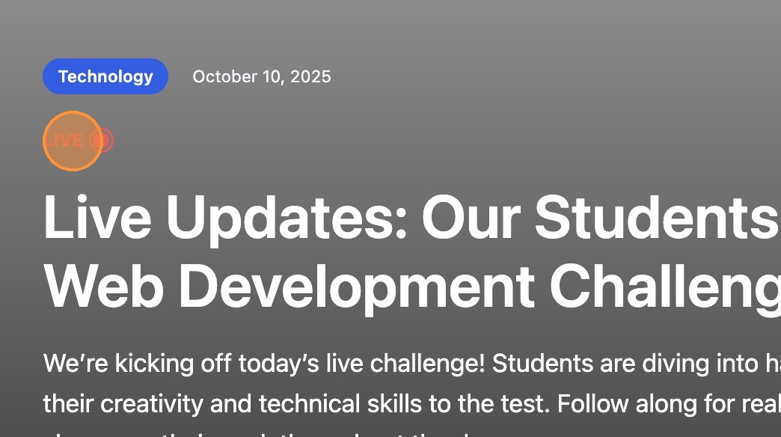The height and width of the screenshot is (437, 781).
Task: Click the cut-off "Challeng" headline word
Action: point(664,286)
